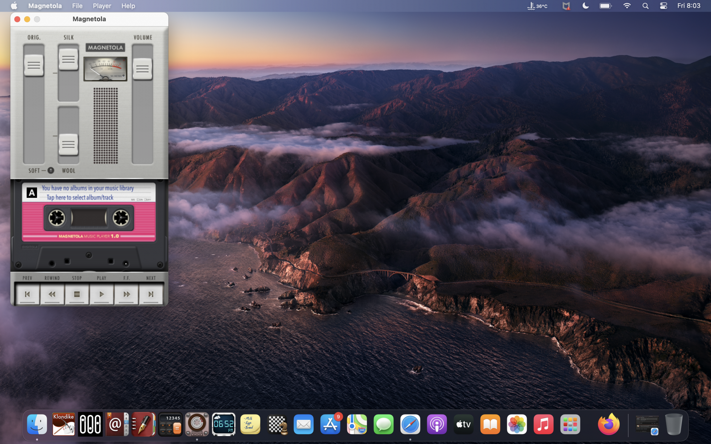Open Finder from the Dock
Image resolution: width=711 pixels, height=444 pixels.
pyautogui.click(x=37, y=424)
